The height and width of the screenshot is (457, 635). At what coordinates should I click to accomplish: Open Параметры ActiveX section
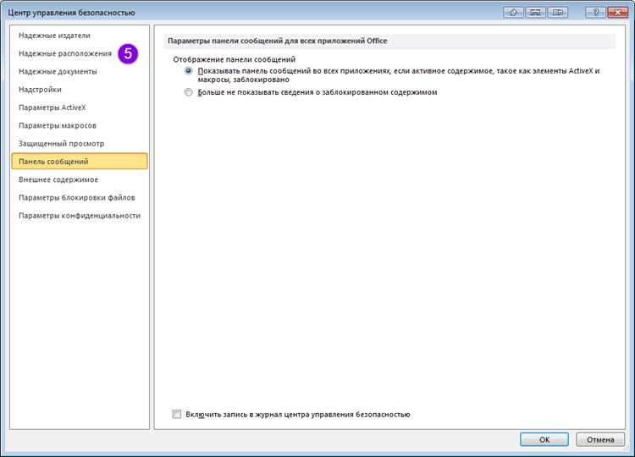coord(80,107)
